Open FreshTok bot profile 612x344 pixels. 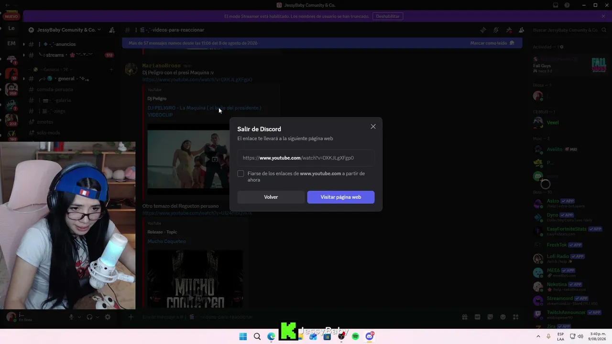pos(569,245)
